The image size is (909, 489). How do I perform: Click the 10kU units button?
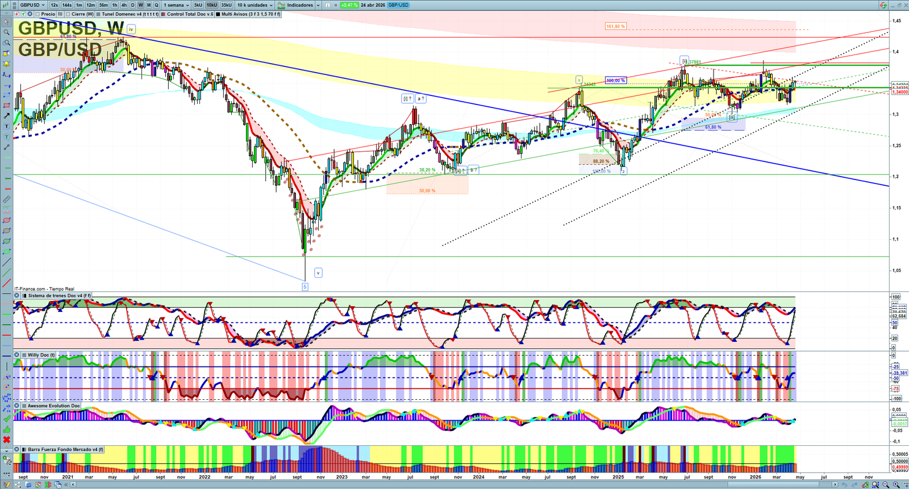pos(211,5)
